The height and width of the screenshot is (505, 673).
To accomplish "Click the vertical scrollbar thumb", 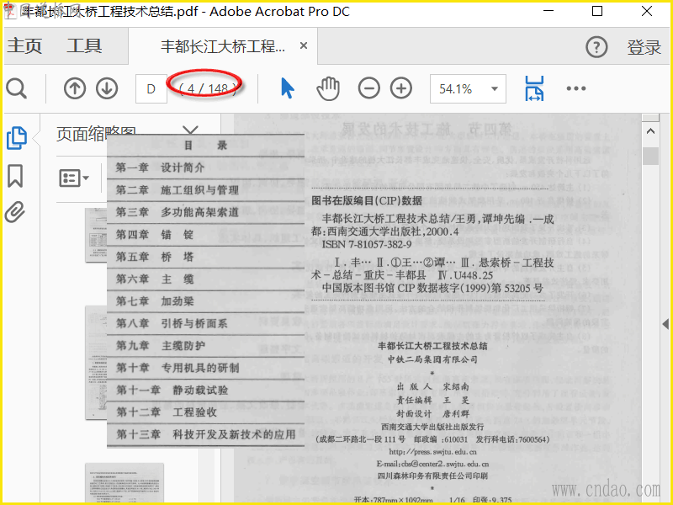I will coord(650,156).
